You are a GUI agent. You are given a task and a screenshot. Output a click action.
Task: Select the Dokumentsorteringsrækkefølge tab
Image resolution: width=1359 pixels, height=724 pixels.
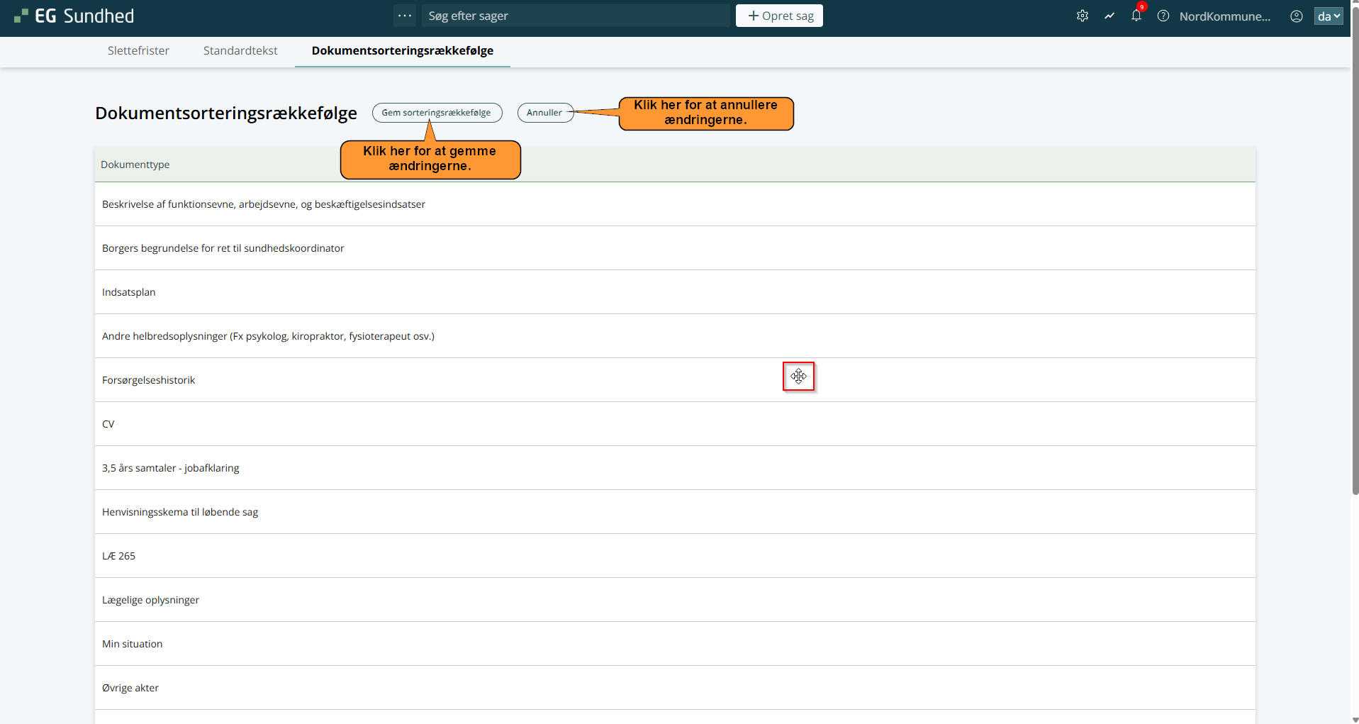[402, 50]
